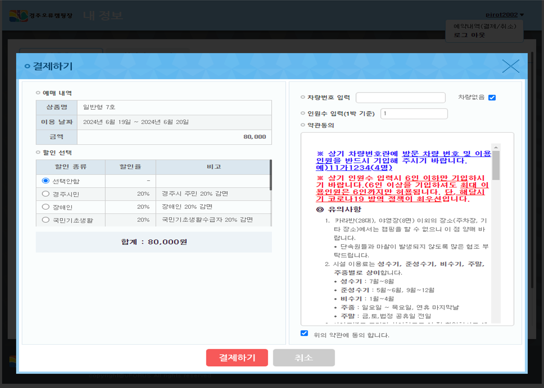
Task: Click the 차량번호 입력 text field
Action: click(400, 97)
